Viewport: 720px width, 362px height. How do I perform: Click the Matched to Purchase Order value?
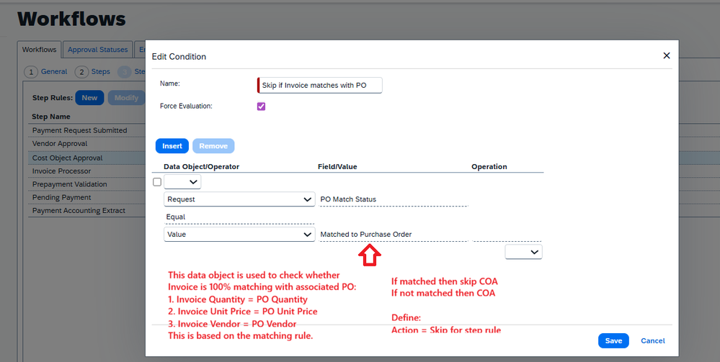pos(394,235)
